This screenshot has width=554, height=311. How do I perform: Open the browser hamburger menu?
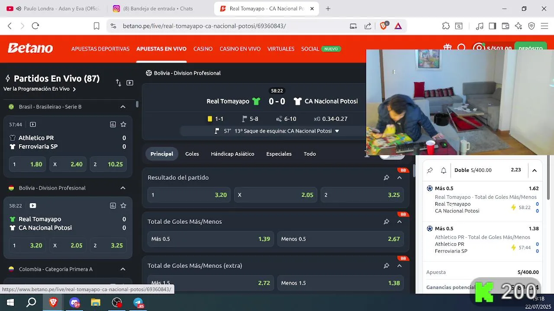(544, 26)
